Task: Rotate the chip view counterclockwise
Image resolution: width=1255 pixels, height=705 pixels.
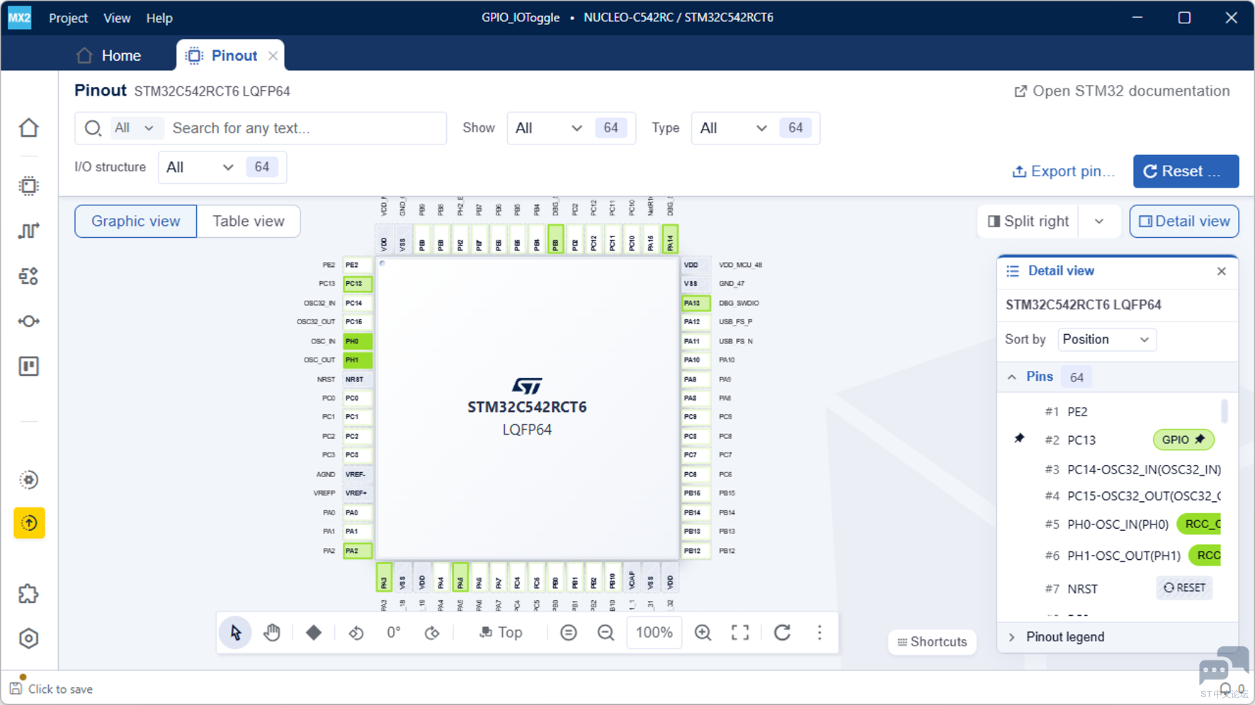Action: (356, 632)
